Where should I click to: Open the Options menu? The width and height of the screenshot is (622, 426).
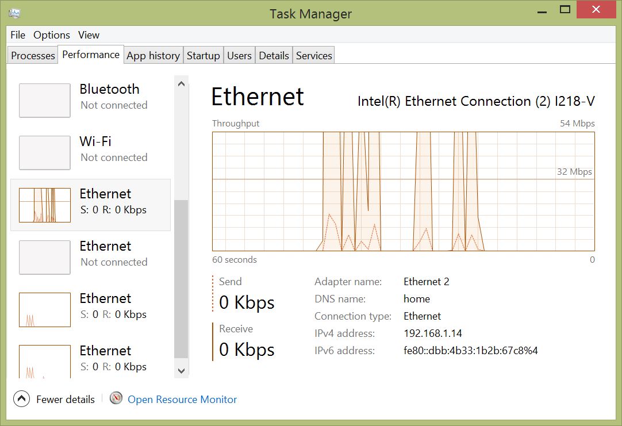(52, 35)
